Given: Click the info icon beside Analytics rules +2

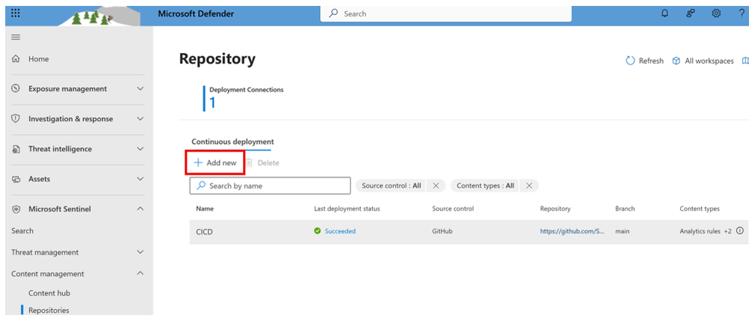Looking at the screenshot, I should [740, 231].
